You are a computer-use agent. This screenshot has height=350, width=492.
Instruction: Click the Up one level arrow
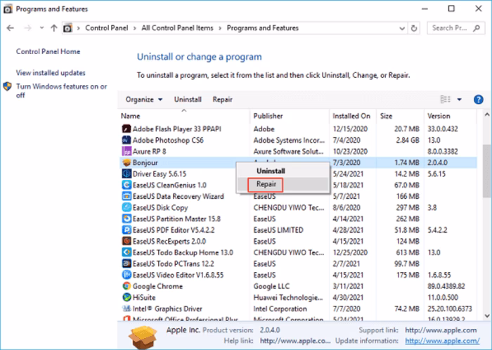54,28
